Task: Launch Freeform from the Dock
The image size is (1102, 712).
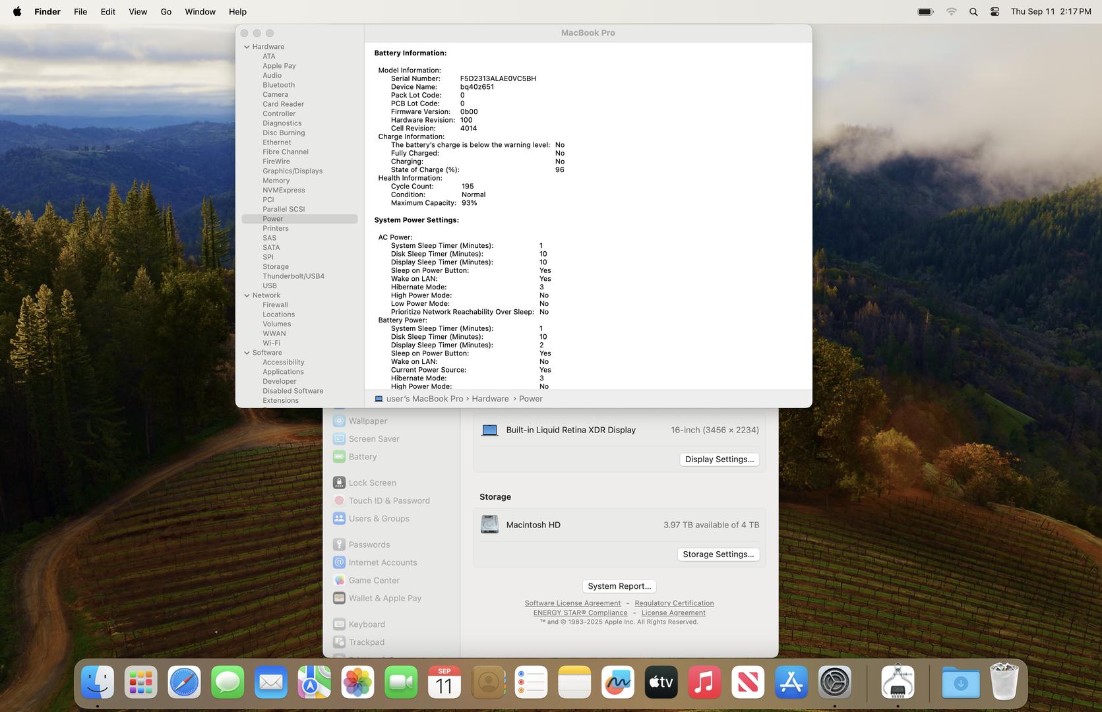Action: coord(618,682)
